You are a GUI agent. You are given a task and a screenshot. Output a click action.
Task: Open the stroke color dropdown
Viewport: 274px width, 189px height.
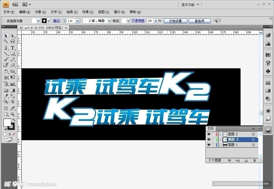tap(49, 21)
